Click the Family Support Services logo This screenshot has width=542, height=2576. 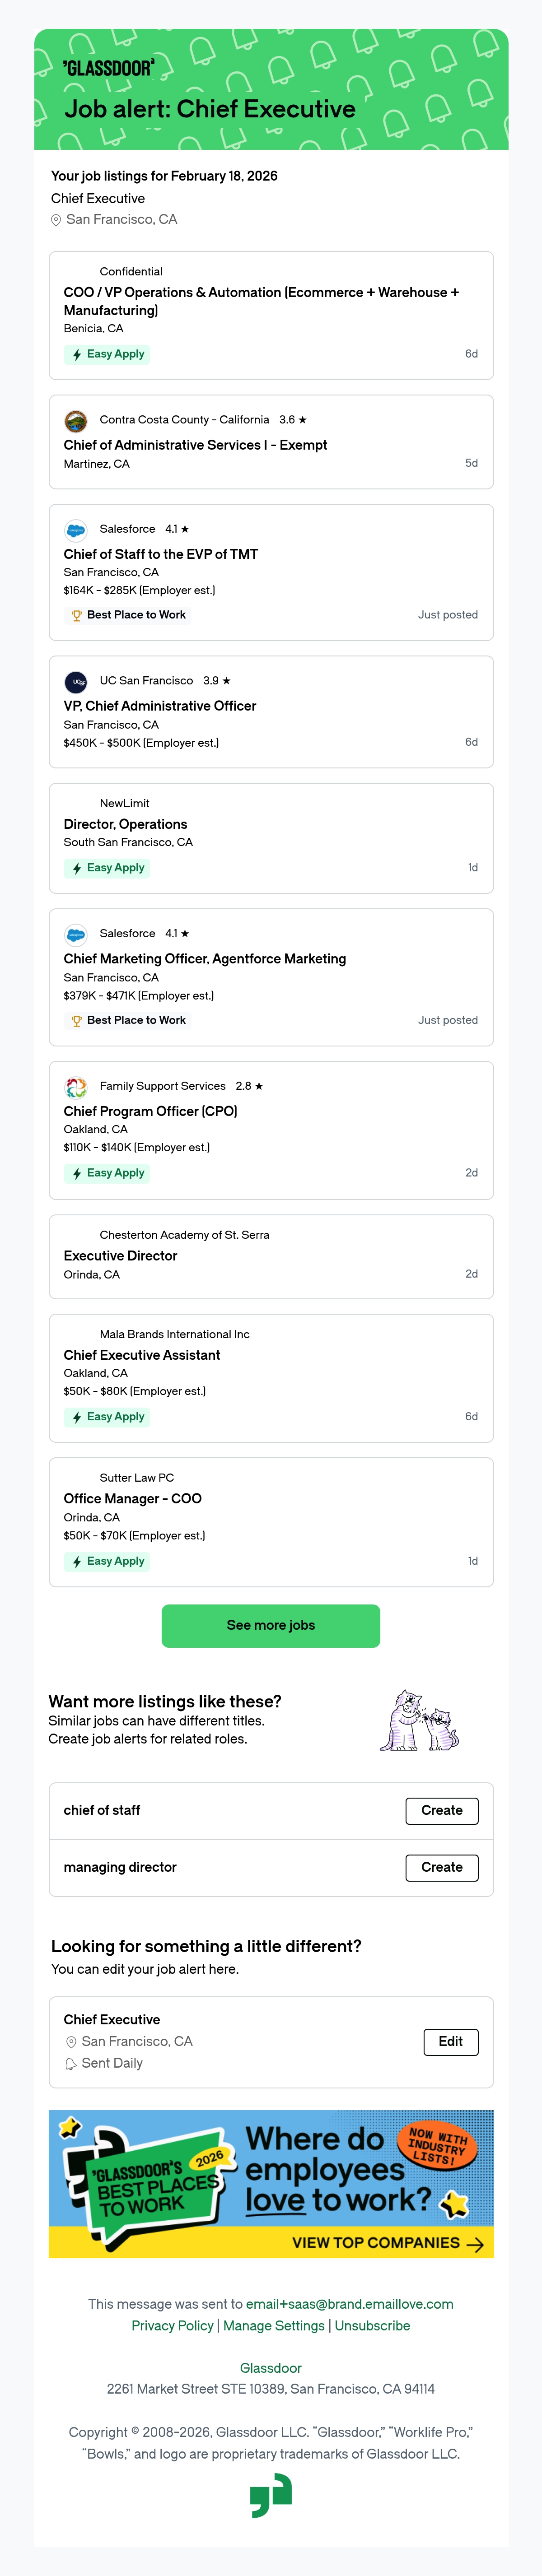point(76,1086)
